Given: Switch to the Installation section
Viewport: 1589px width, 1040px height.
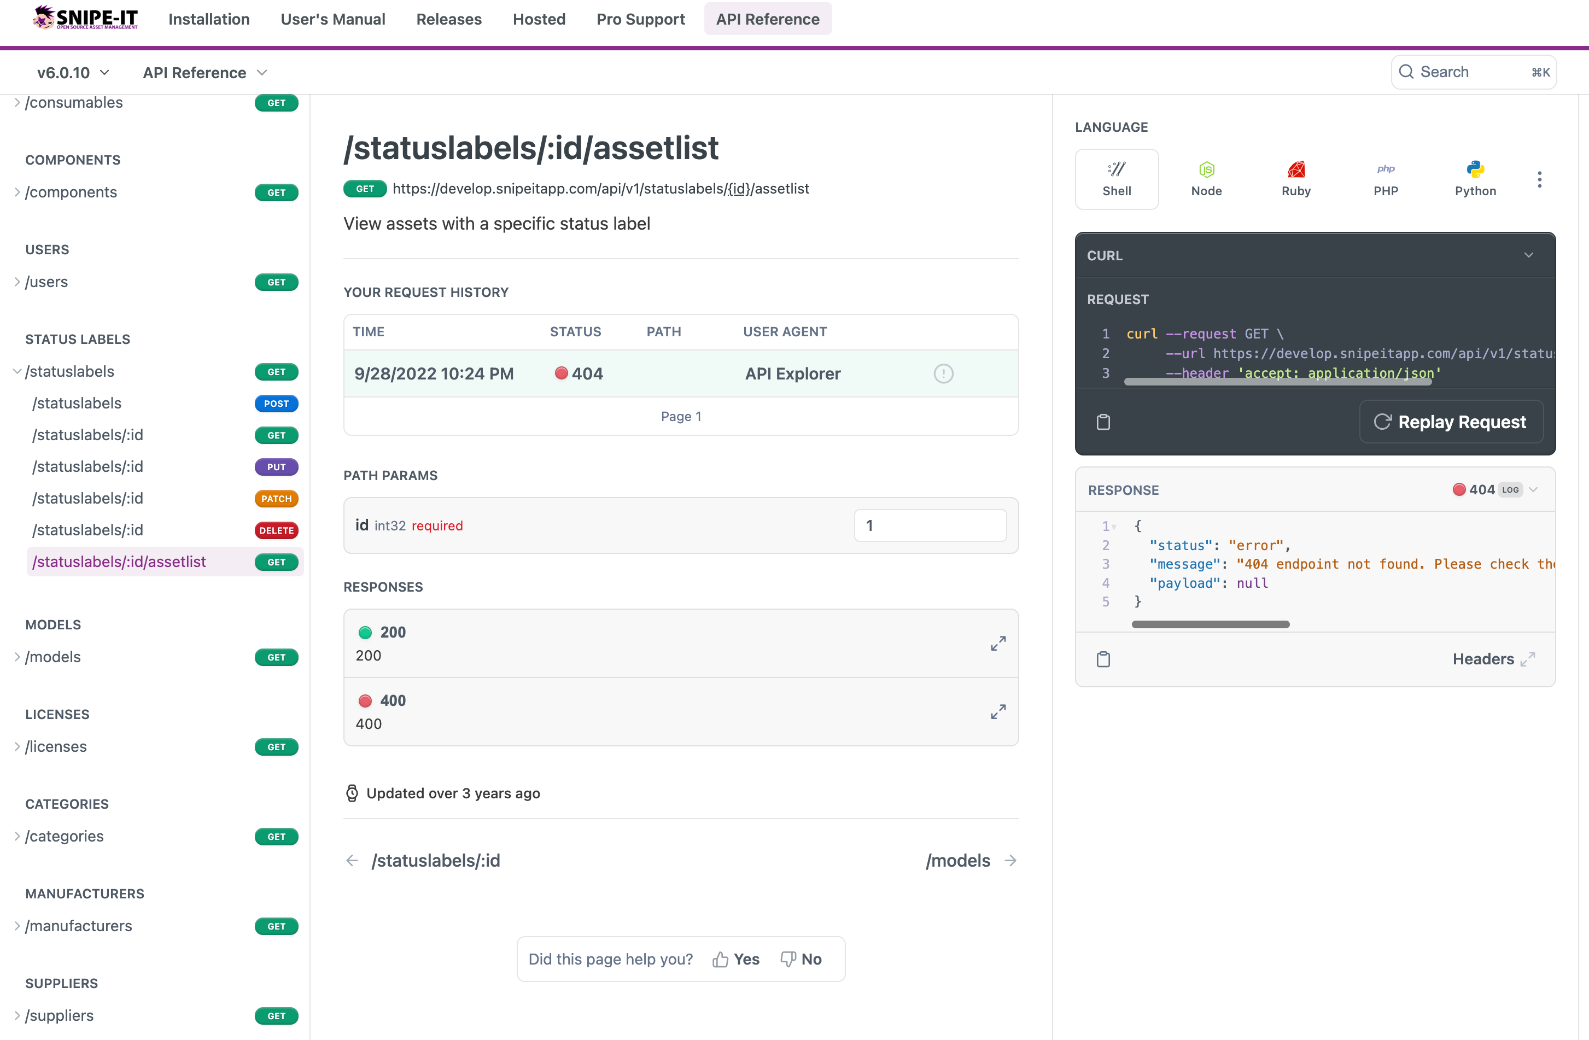Looking at the screenshot, I should tap(208, 19).
